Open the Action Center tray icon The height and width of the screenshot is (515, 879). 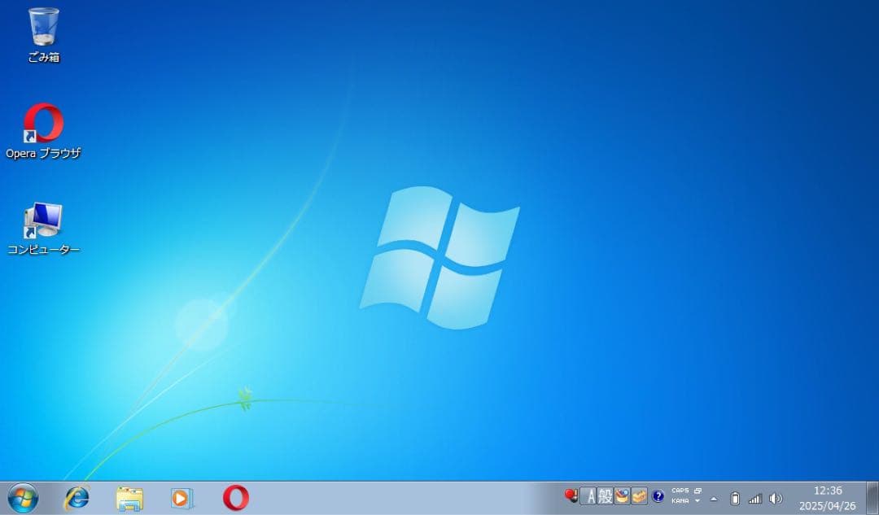coord(572,496)
